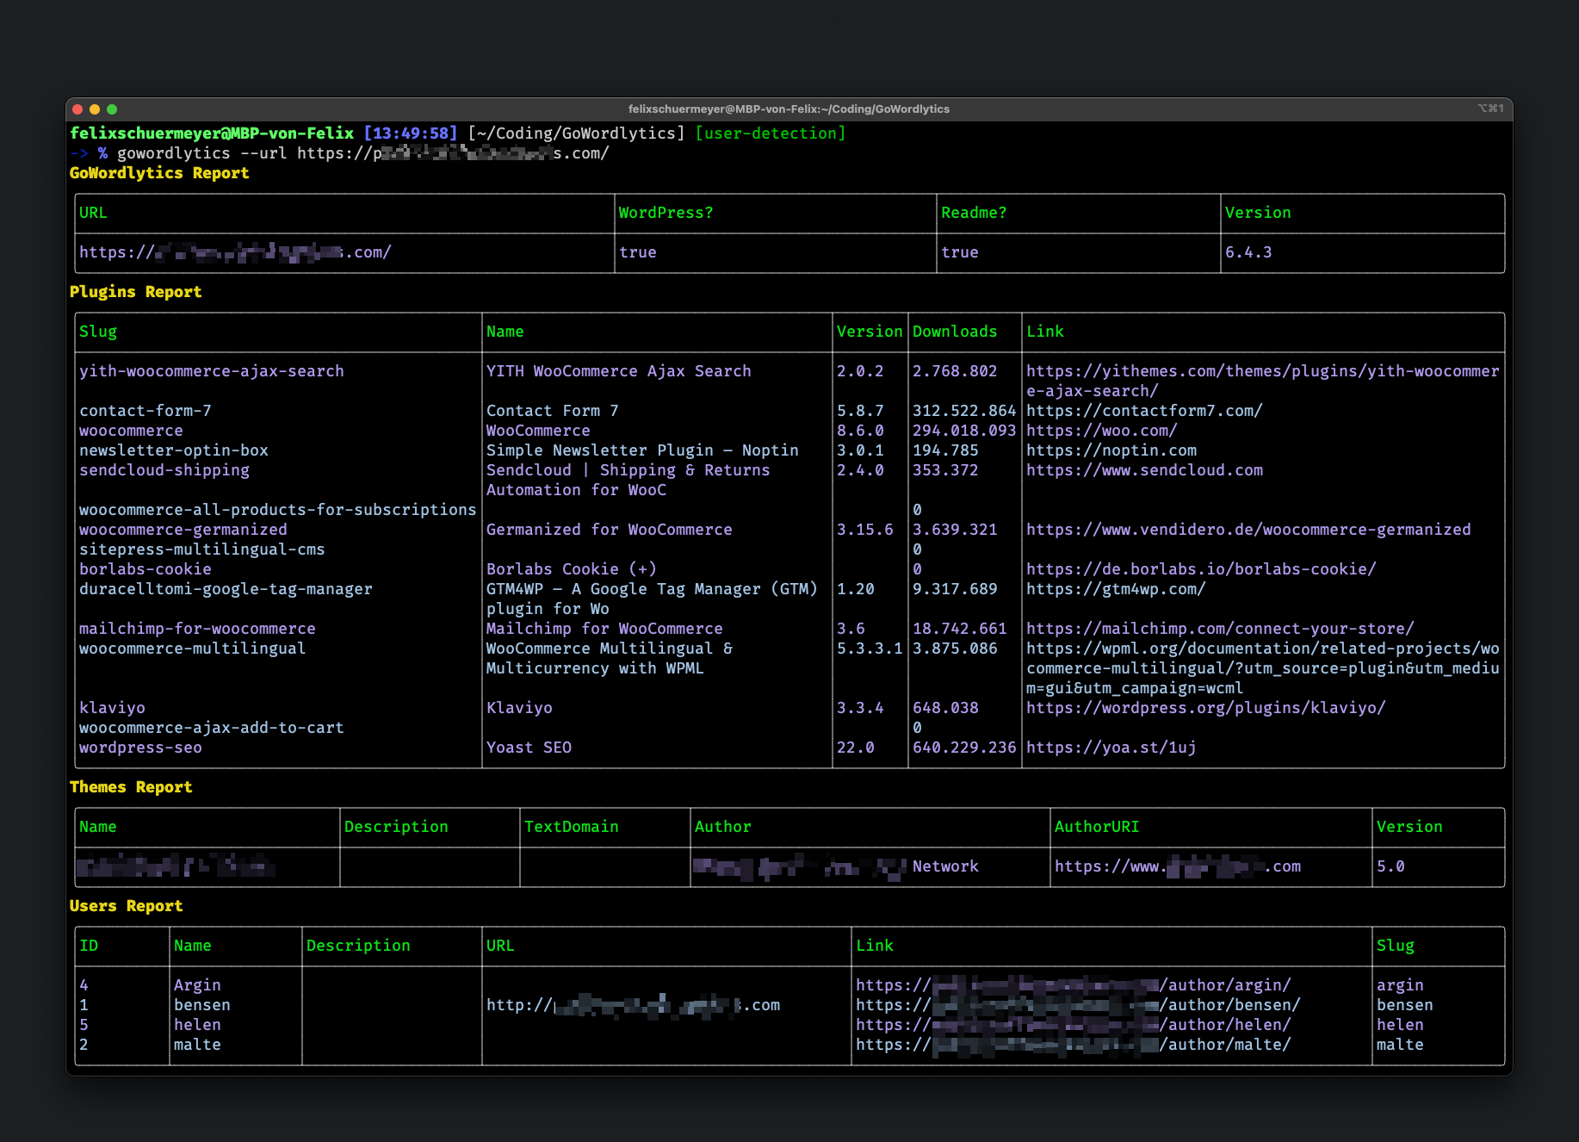
Task: Click the theme version '5.0' cell
Action: (x=1390, y=866)
